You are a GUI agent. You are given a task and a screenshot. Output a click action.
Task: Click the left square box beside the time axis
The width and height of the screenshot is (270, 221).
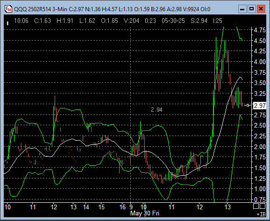256,206
